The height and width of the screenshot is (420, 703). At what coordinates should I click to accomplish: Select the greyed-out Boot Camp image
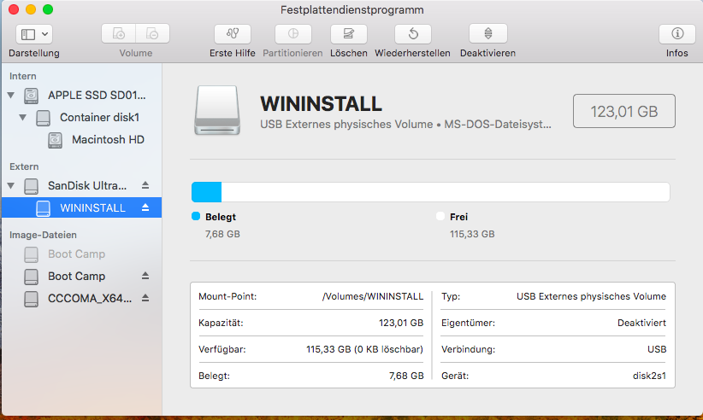(x=76, y=254)
